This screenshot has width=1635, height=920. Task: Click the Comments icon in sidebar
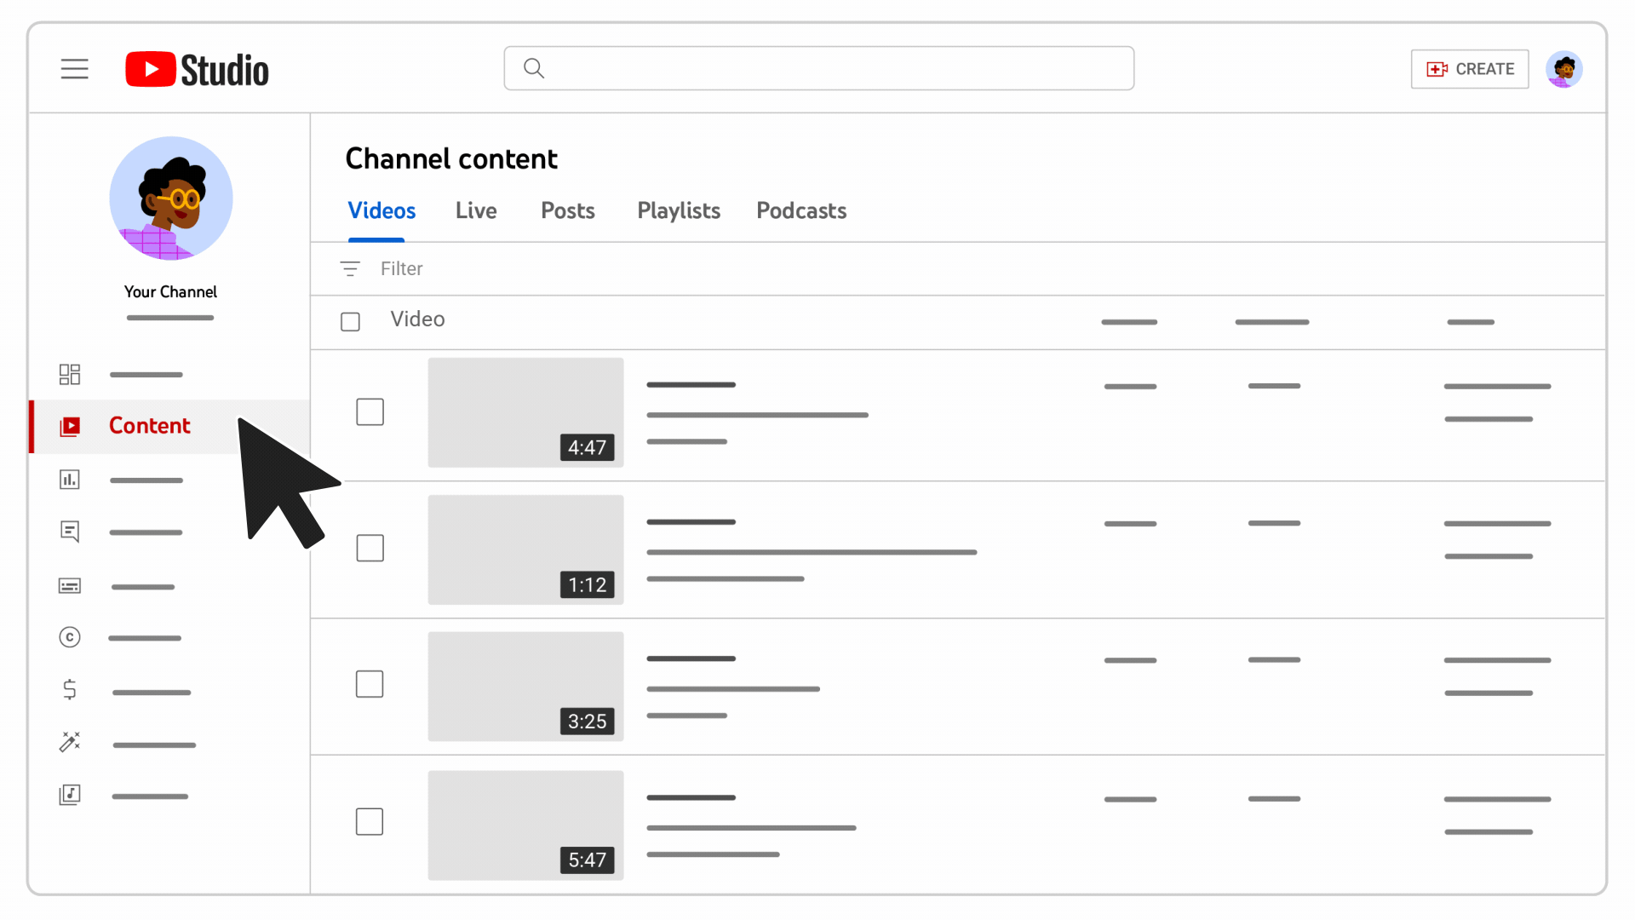[70, 530]
